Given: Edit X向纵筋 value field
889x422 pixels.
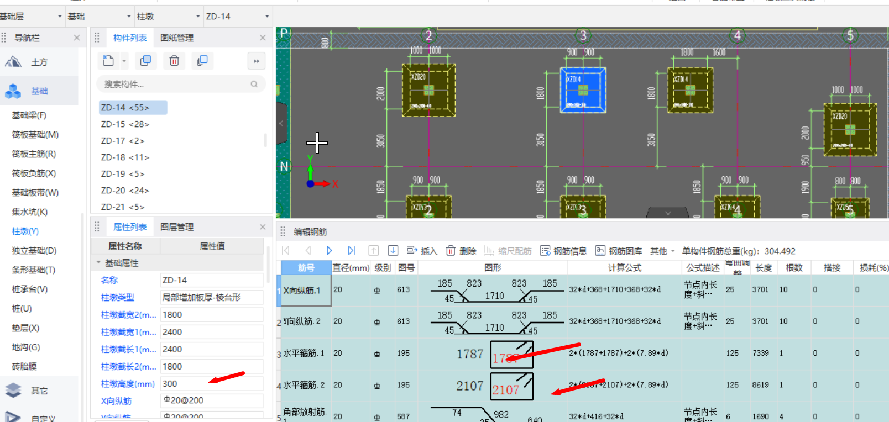Looking at the screenshot, I should tap(212, 401).
